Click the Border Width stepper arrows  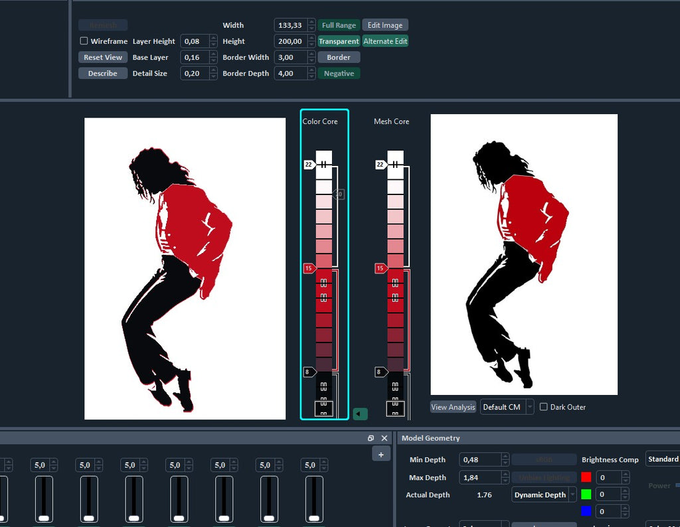tap(311, 57)
